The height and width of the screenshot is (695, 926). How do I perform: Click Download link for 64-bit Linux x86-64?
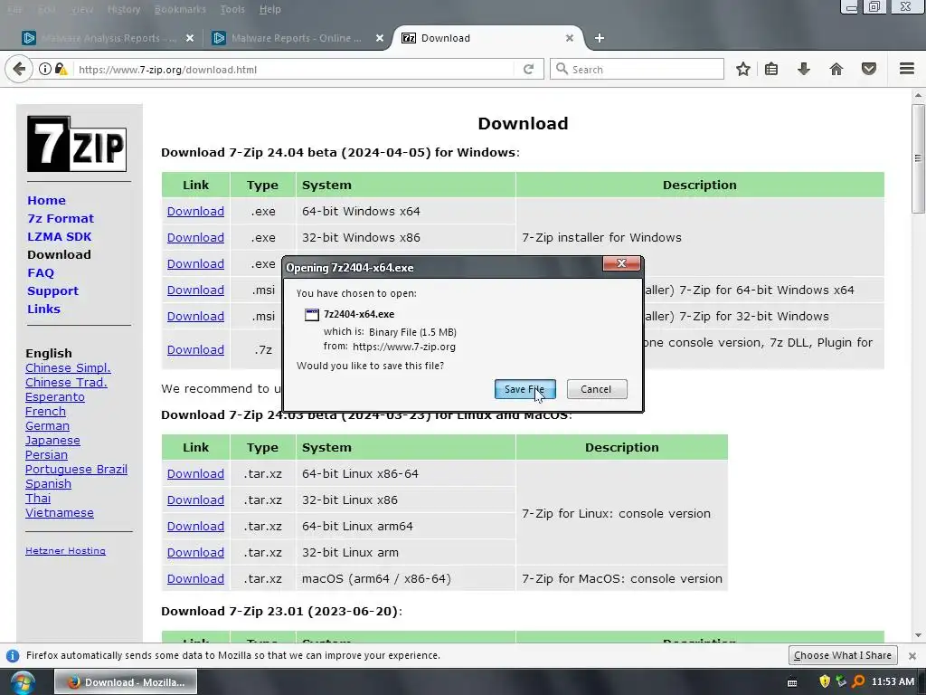click(x=195, y=474)
